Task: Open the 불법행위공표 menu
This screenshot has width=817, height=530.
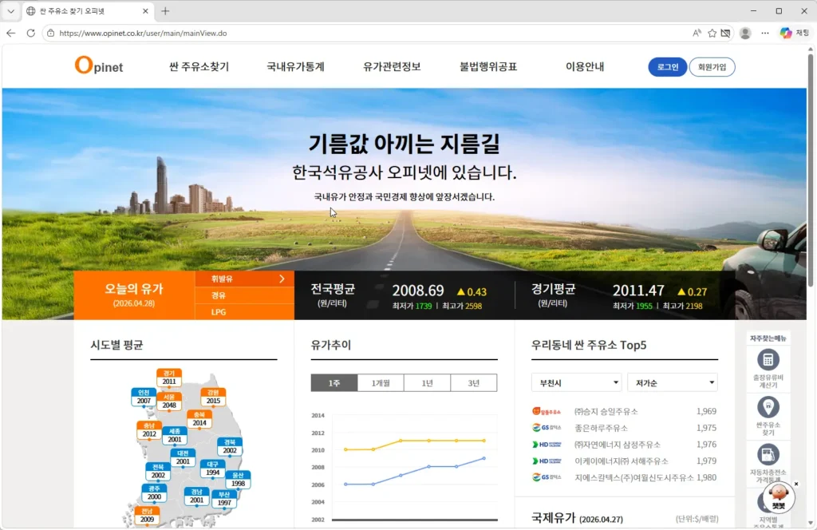Action: [x=488, y=67]
